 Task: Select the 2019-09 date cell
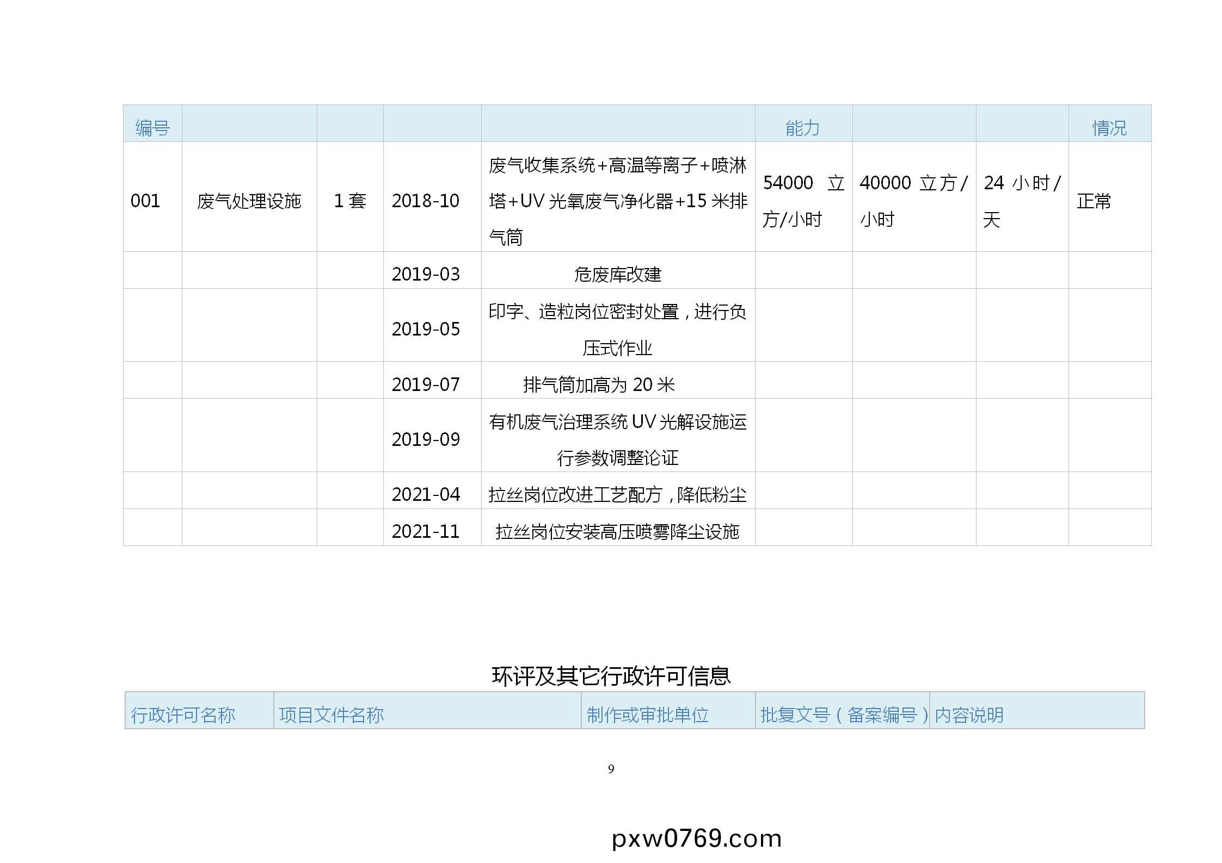click(426, 439)
